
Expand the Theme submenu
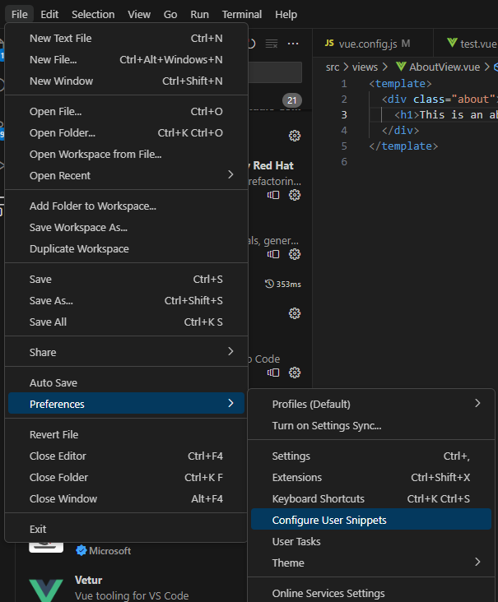pos(371,563)
